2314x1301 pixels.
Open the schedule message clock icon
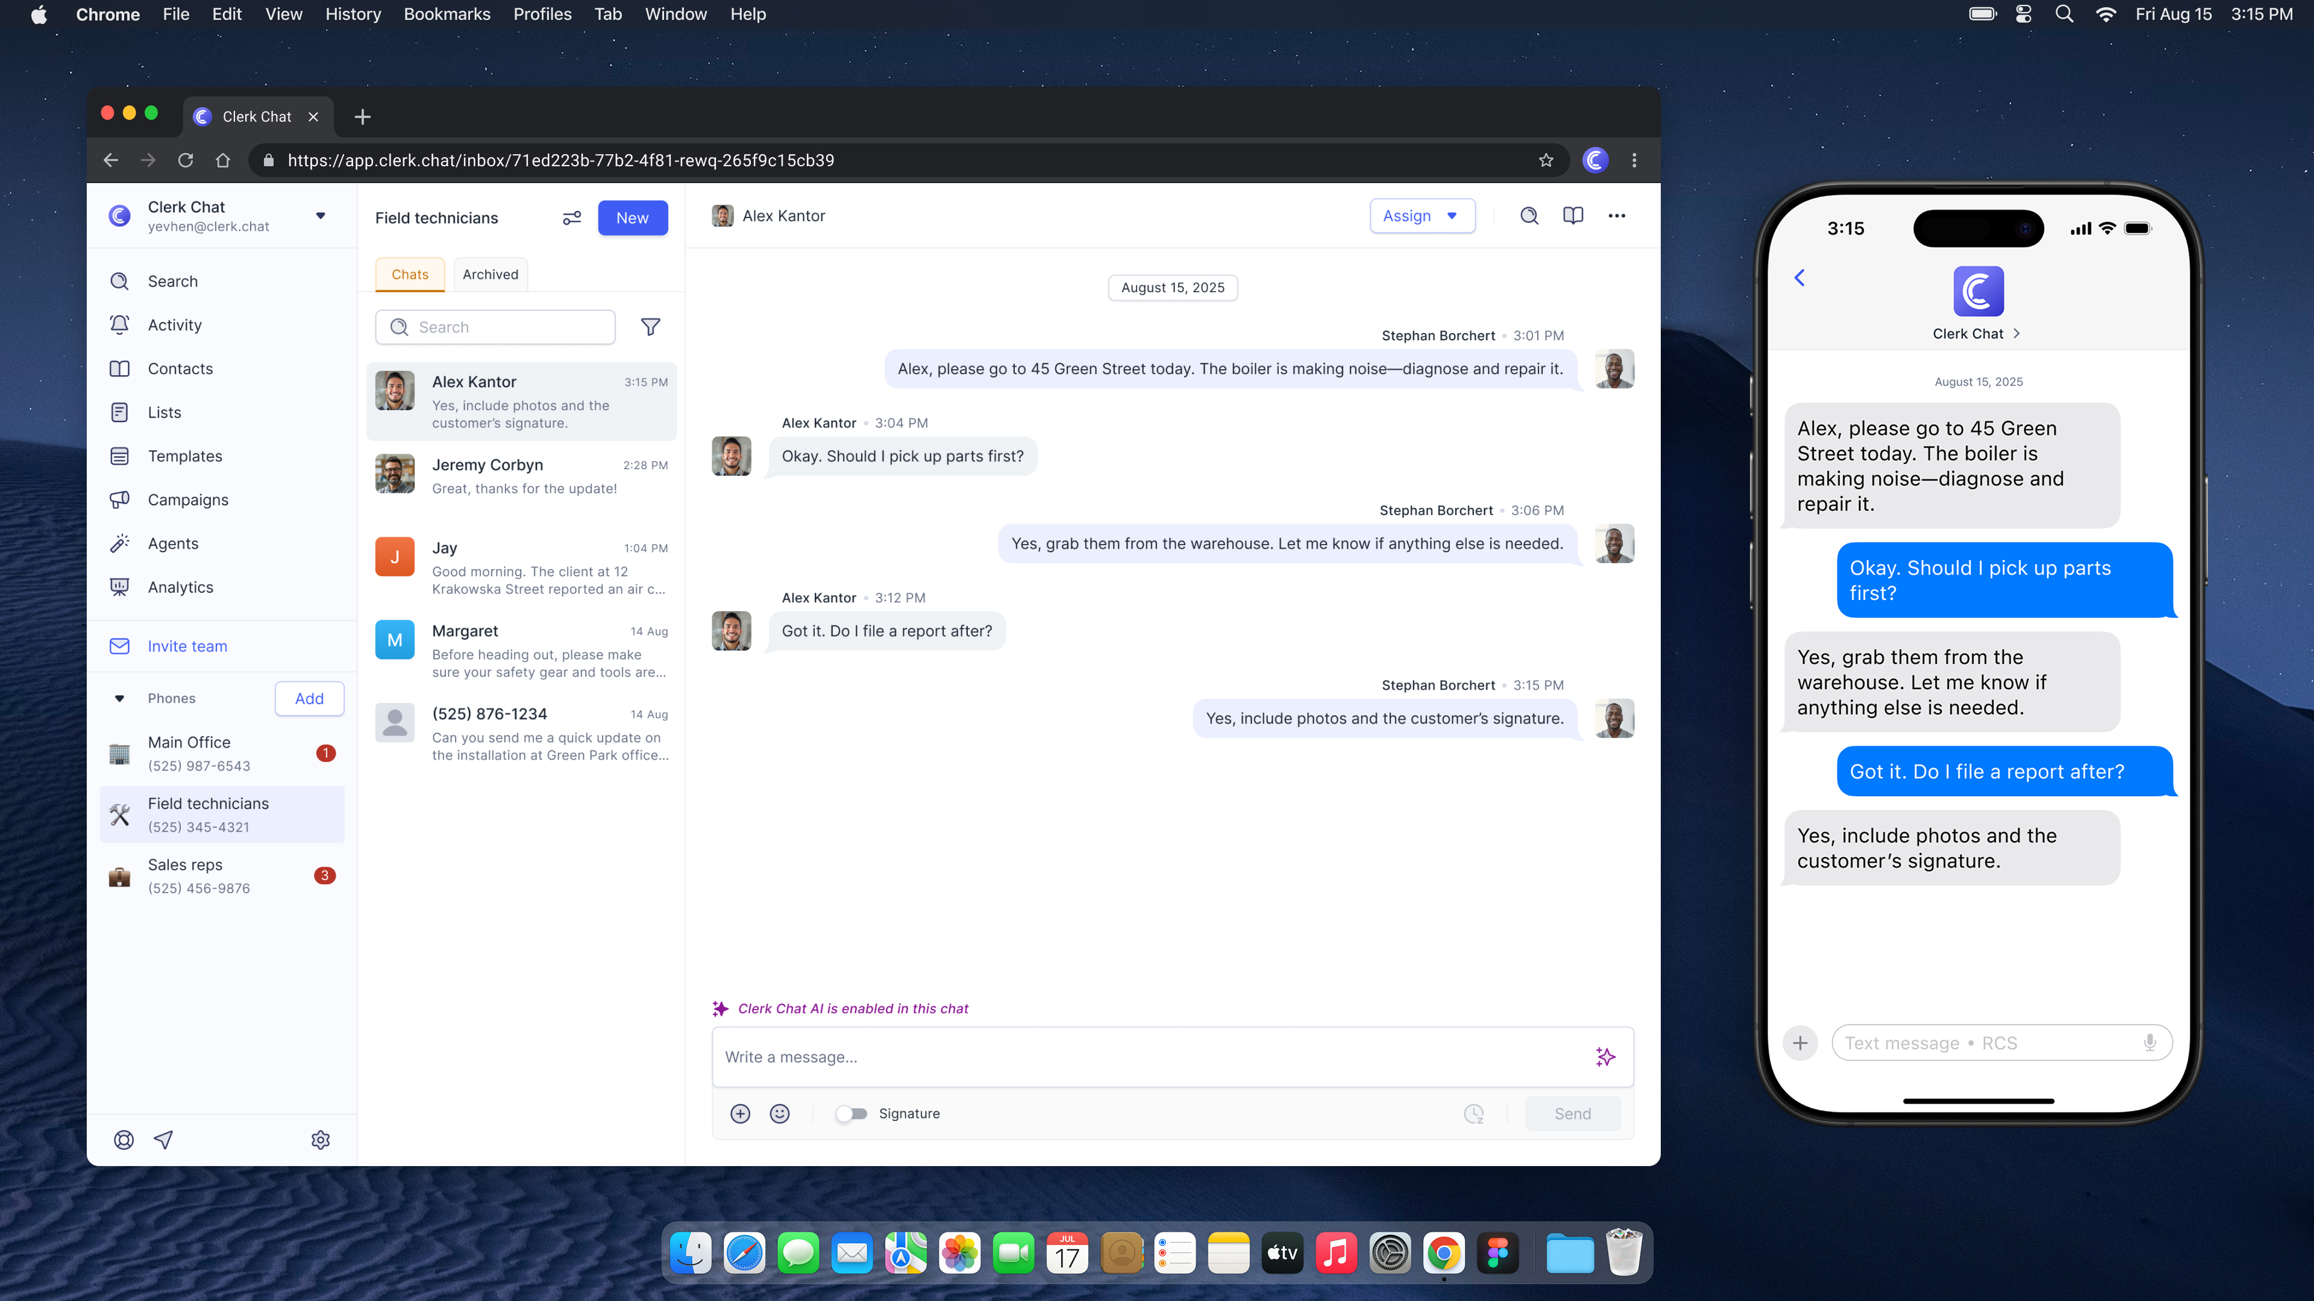click(x=1474, y=1113)
